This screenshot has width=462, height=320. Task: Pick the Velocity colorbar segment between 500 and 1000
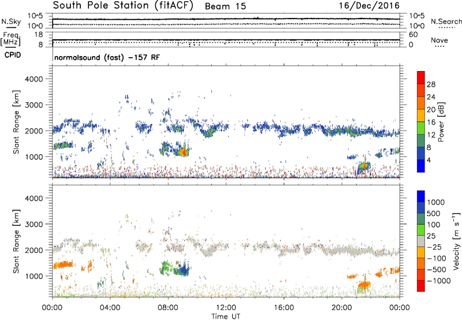(421, 207)
